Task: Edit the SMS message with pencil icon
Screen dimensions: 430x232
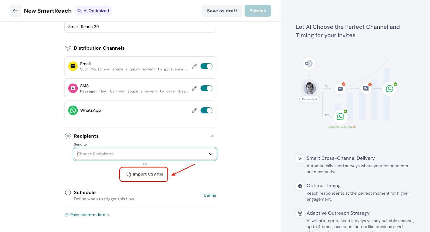Action: click(194, 88)
